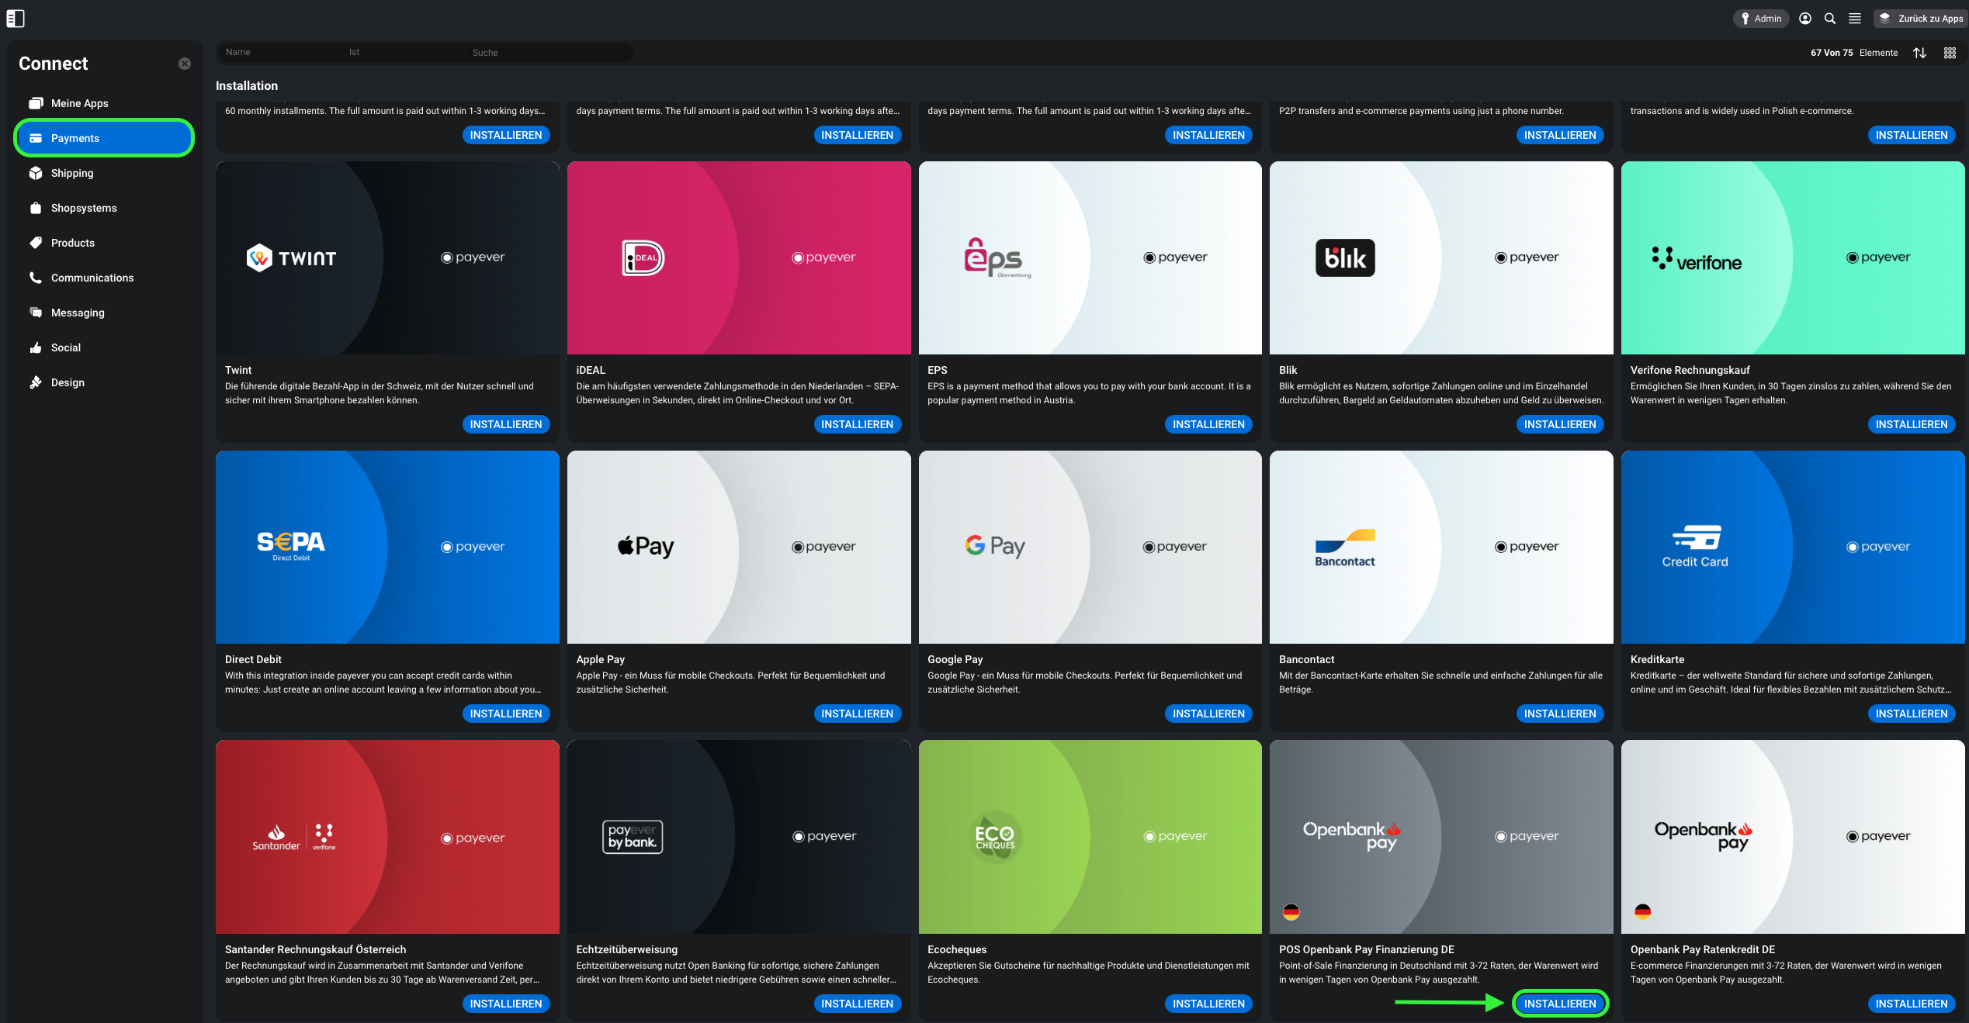Install the Twint payment
Screen dimensions: 1969x1023
tap(506, 424)
